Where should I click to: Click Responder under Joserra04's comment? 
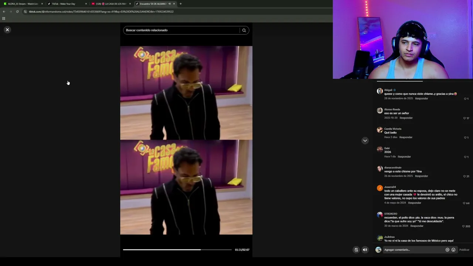[x=414, y=203]
